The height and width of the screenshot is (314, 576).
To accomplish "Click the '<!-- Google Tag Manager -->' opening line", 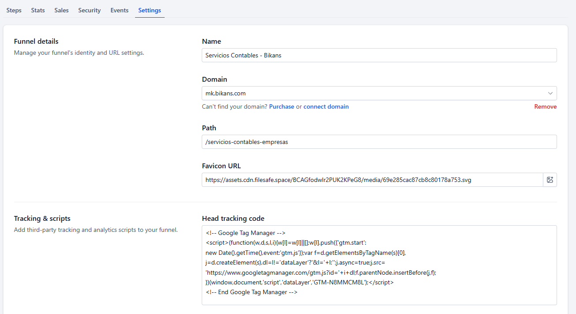I will [246, 233].
